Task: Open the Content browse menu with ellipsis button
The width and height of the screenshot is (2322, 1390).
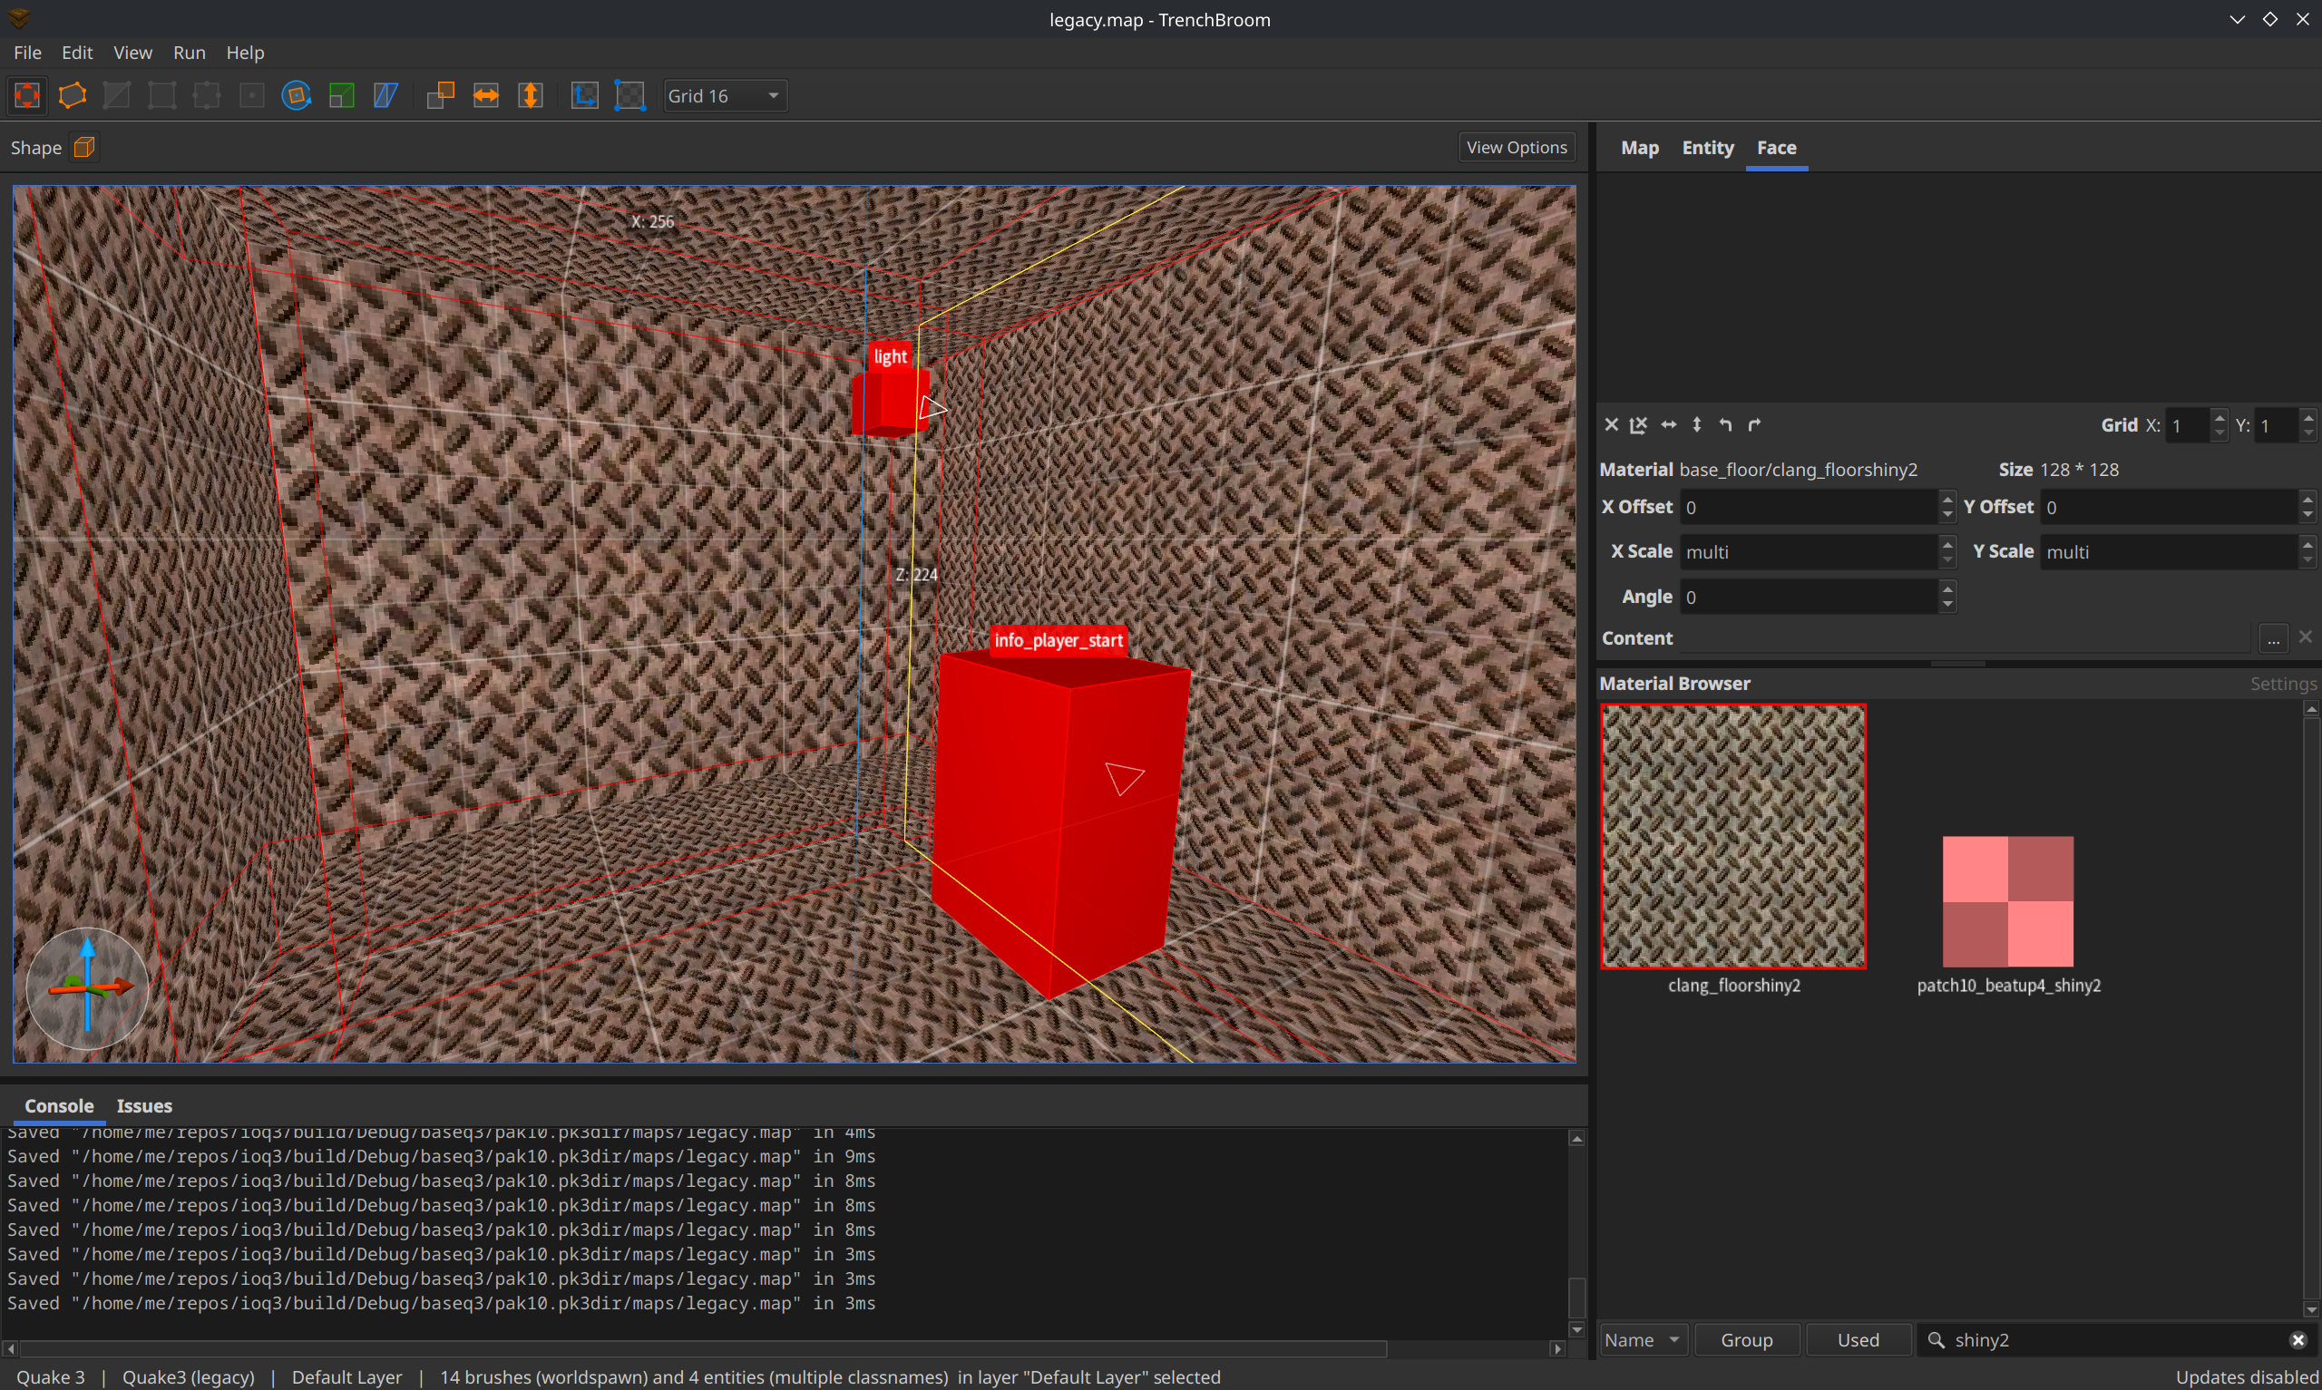Action: (x=2273, y=637)
